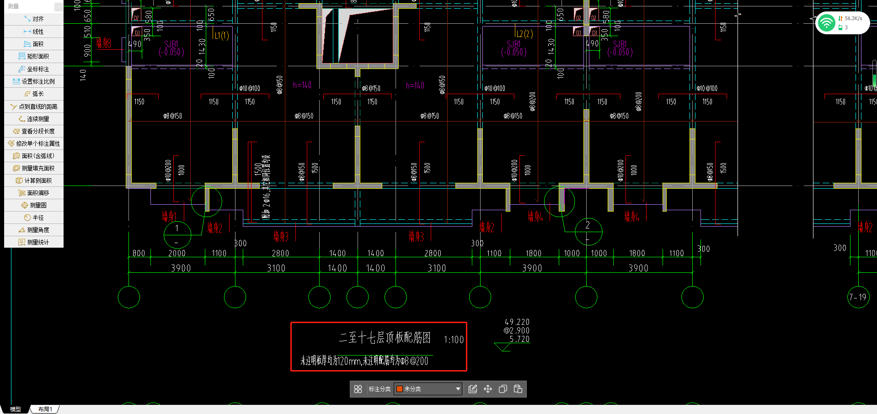
Task: Switch to the 模型 model tab
Action: click(x=16, y=409)
